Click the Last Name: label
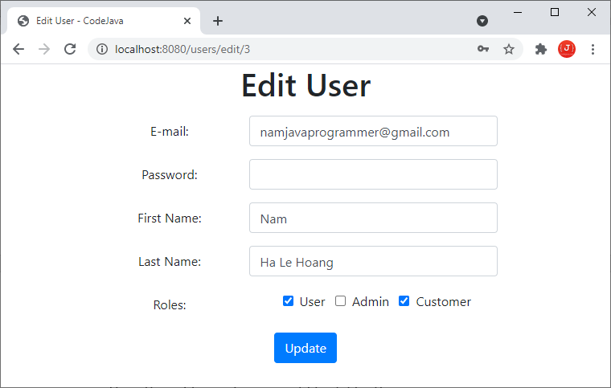 pyautogui.click(x=170, y=262)
